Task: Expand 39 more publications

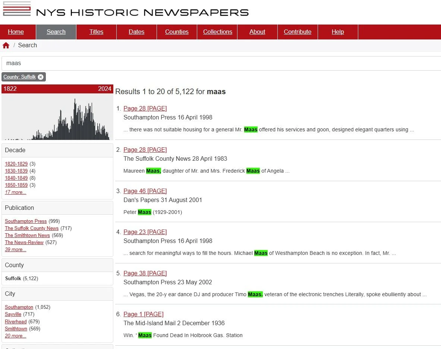Action: click(15, 249)
